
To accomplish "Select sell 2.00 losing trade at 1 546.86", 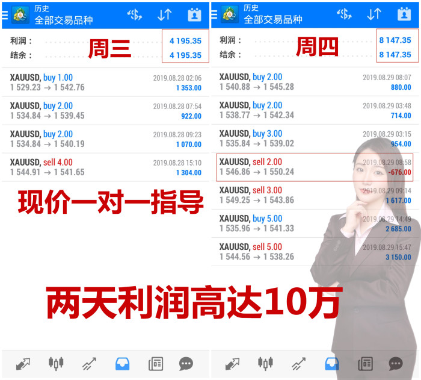I will click(x=315, y=167).
